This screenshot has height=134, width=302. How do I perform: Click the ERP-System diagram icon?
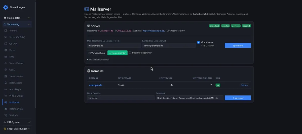click(5, 122)
